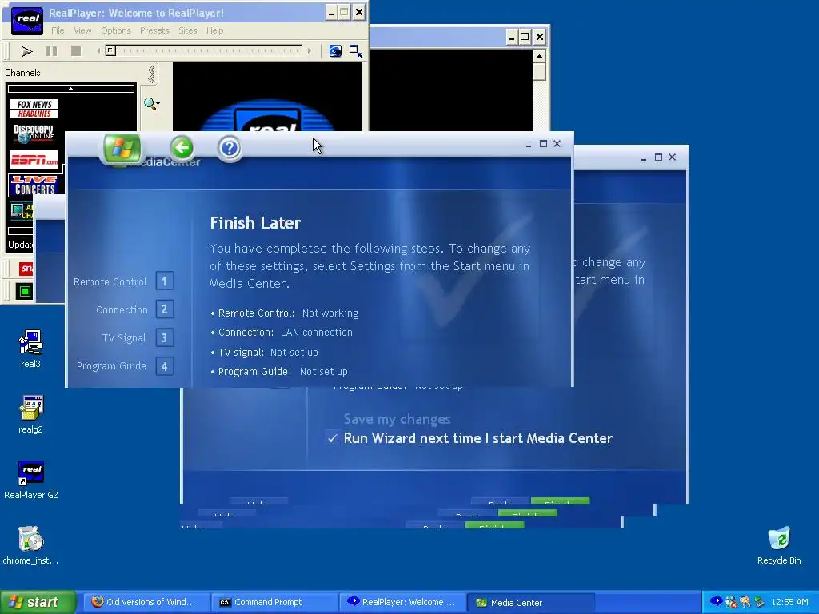
Task: Open ESPN.com channel
Action: pos(34,160)
